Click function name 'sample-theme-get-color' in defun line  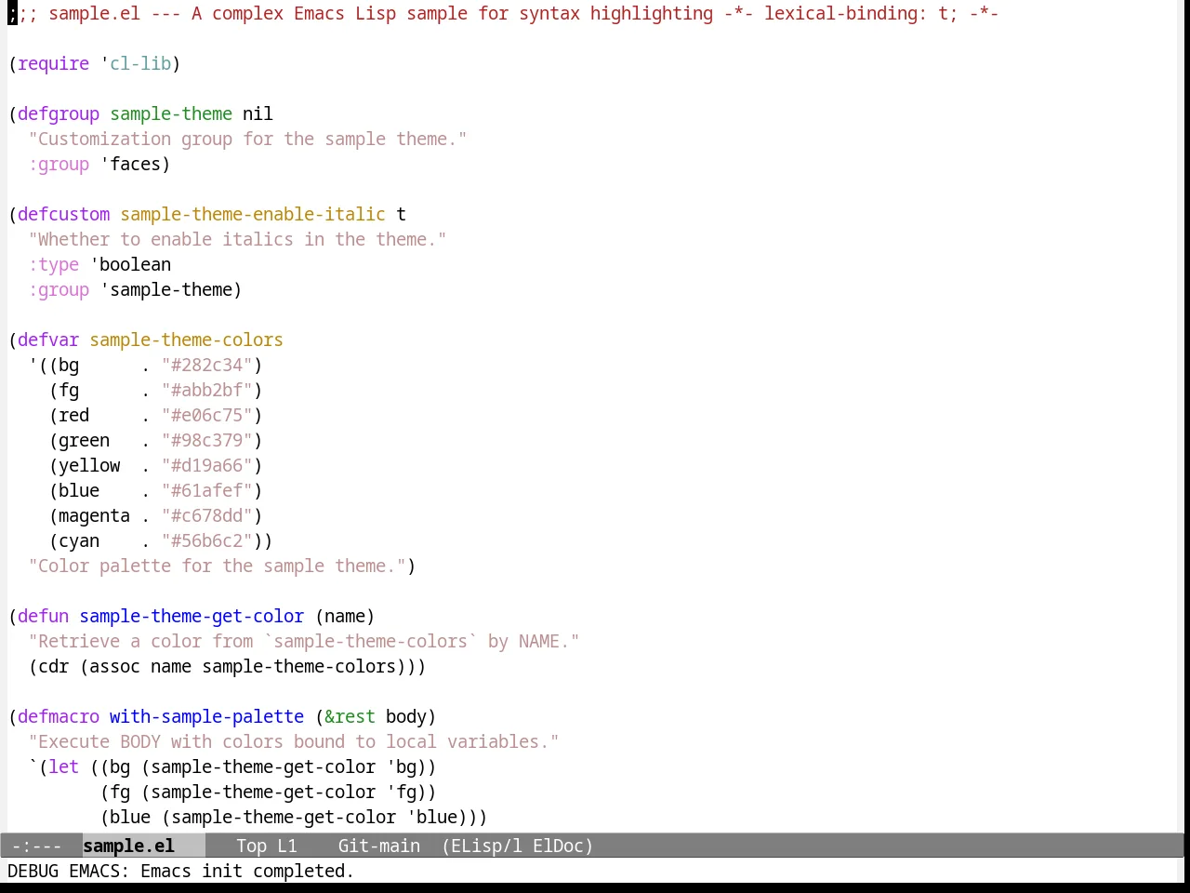pyautogui.click(x=192, y=616)
